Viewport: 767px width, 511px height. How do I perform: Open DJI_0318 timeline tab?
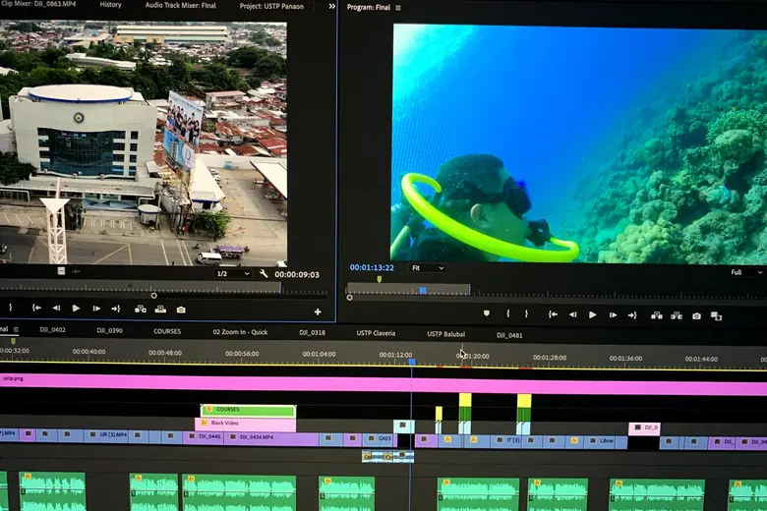pyautogui.click(x=312, y=332)
